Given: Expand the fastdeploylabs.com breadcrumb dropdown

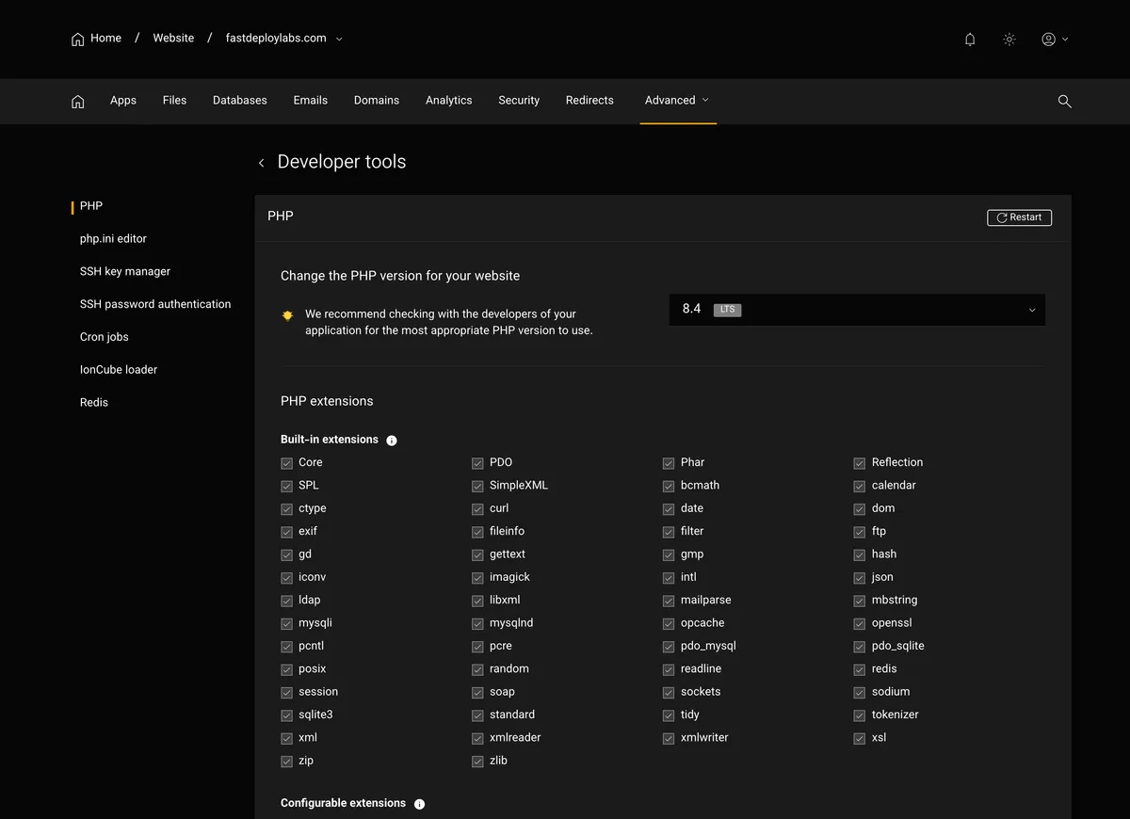Looking at the screenshot, I should [339, 40].
